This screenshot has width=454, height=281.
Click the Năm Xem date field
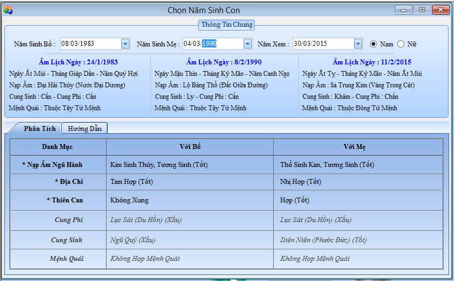322,44
